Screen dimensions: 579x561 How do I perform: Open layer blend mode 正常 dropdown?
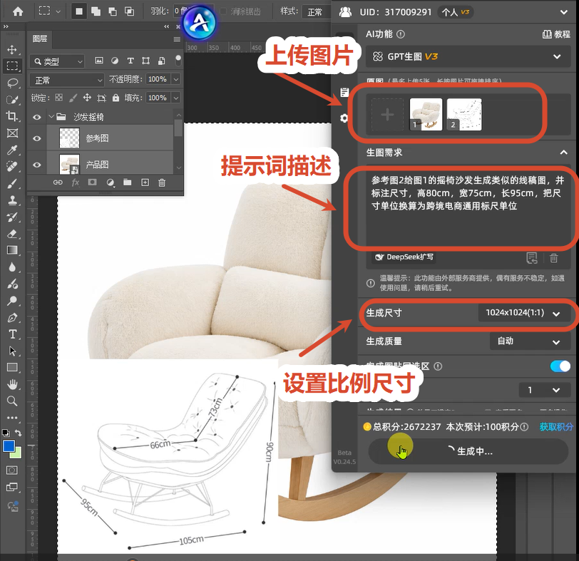pos(67,80)
